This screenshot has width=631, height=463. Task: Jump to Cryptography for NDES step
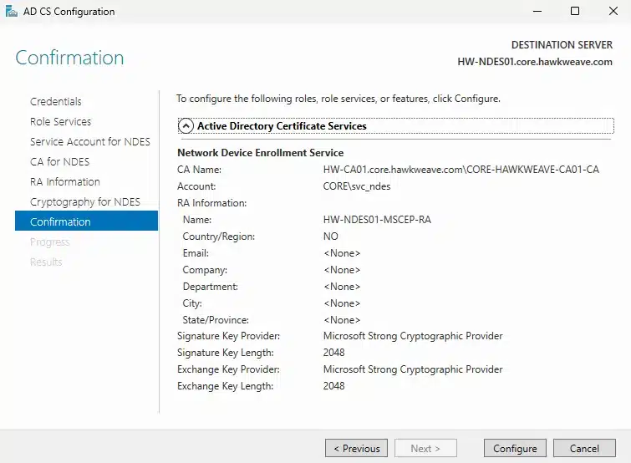tap(85, 202)
